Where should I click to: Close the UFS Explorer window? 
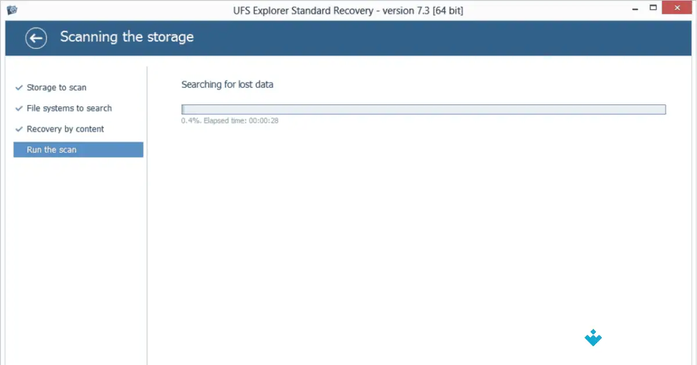click(x=676, y=8)
